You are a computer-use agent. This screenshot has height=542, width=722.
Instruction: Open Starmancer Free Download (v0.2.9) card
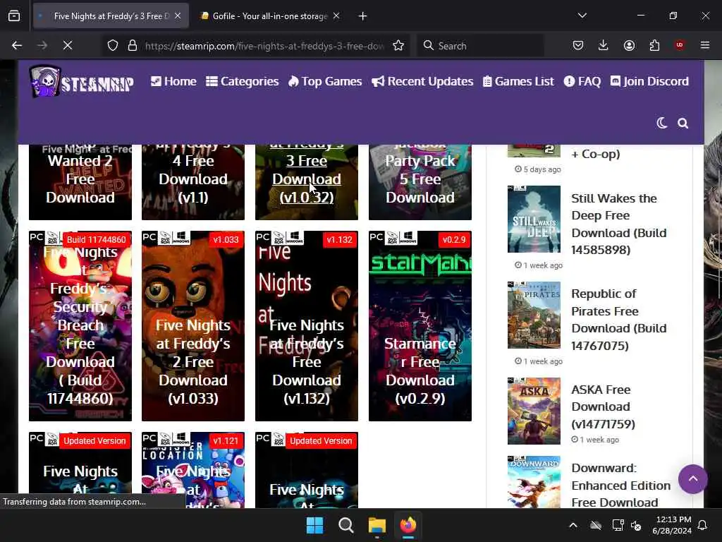tap(420, 326)
